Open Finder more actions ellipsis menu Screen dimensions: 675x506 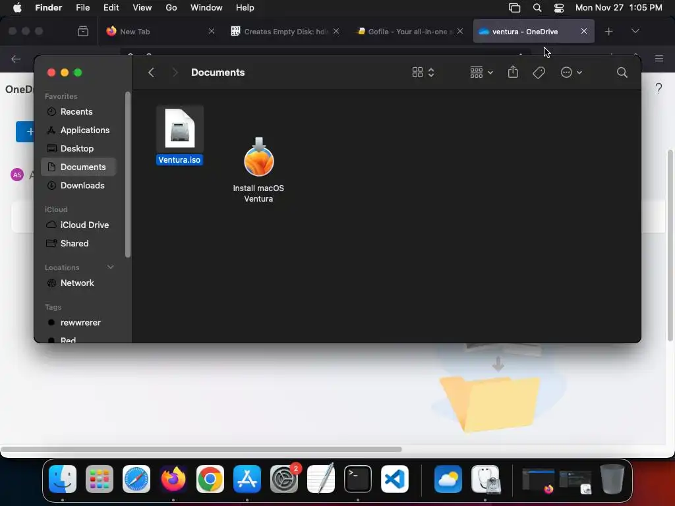coord(572,72)
